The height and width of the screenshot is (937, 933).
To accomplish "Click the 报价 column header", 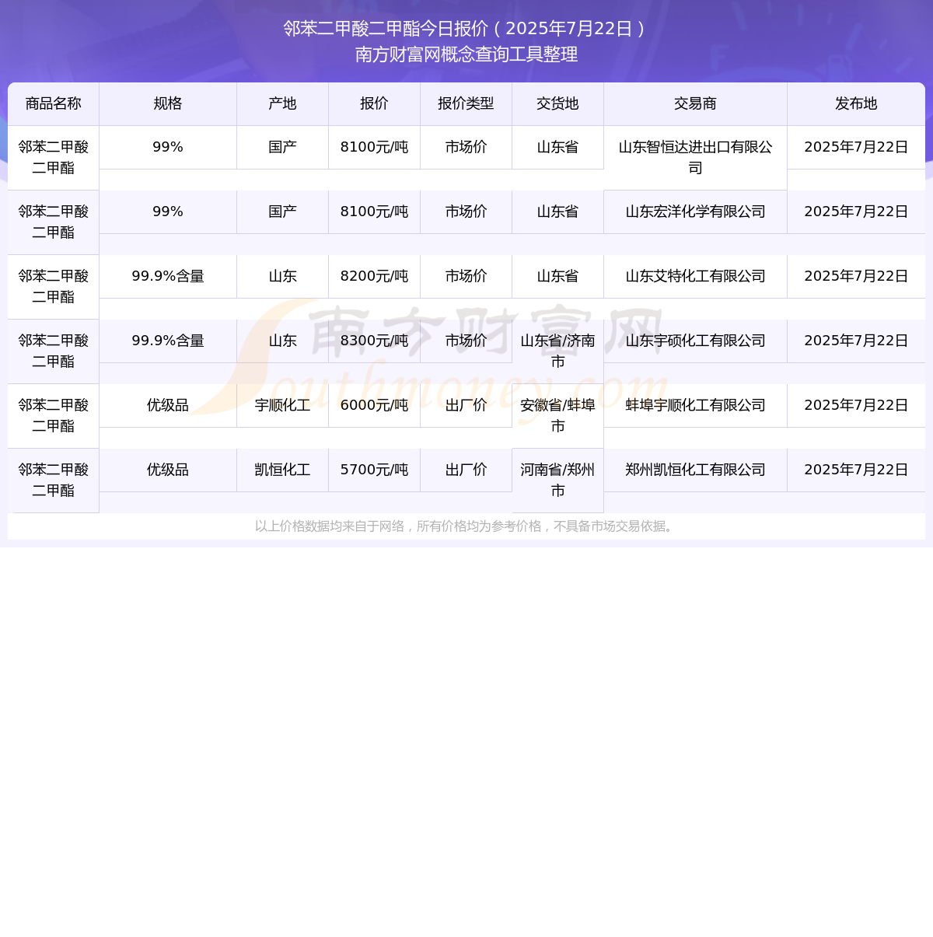I will pos(375,104).
